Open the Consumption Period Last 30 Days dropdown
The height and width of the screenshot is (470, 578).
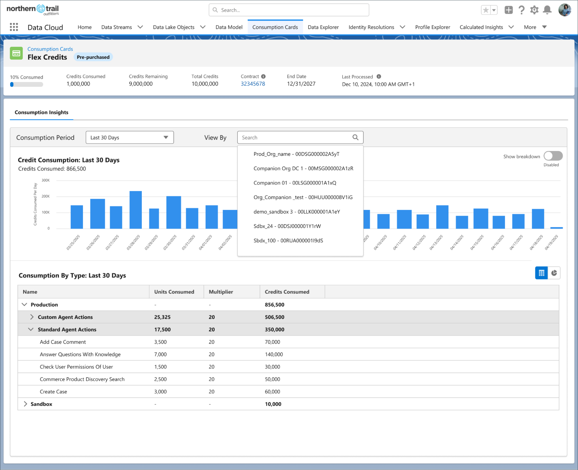pyautogui.click(x=130, y=137)
